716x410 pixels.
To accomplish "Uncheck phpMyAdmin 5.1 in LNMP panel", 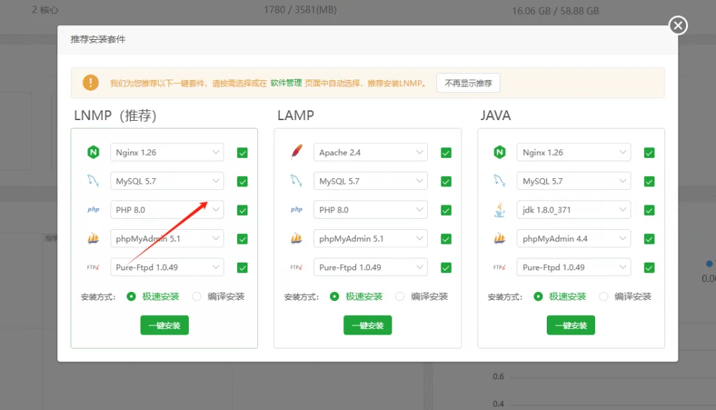I will click(x=243, y=239).
